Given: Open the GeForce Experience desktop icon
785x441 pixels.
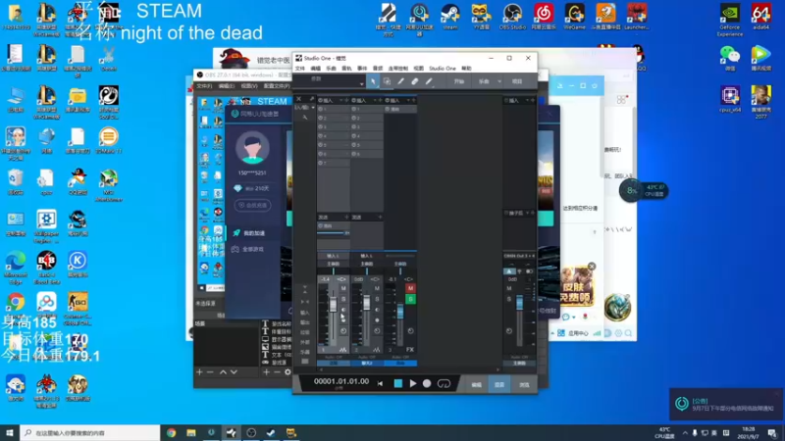Looking at the screenshot, I should tap(729, 20).
